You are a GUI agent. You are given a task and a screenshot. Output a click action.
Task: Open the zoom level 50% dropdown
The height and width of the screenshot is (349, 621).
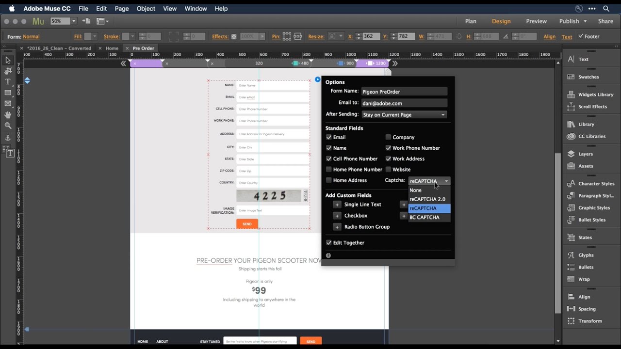pos(74,21)
